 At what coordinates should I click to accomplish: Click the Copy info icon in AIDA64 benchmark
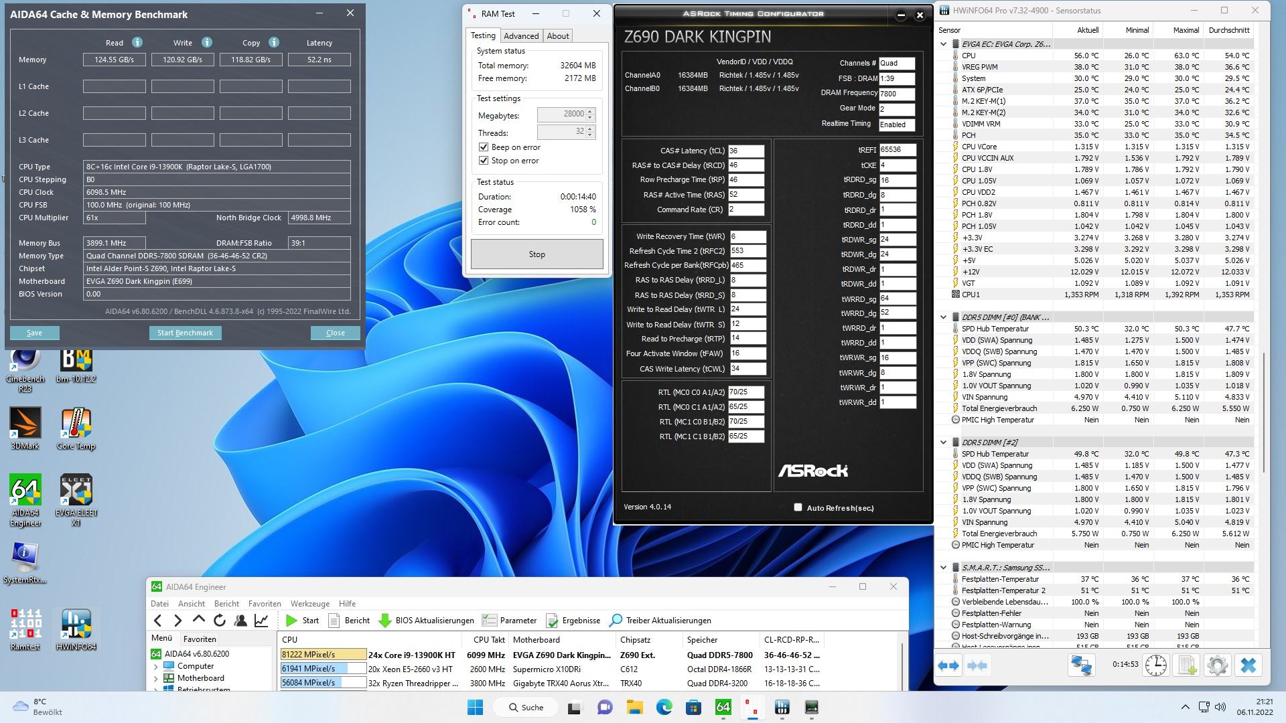click(274, 42)
